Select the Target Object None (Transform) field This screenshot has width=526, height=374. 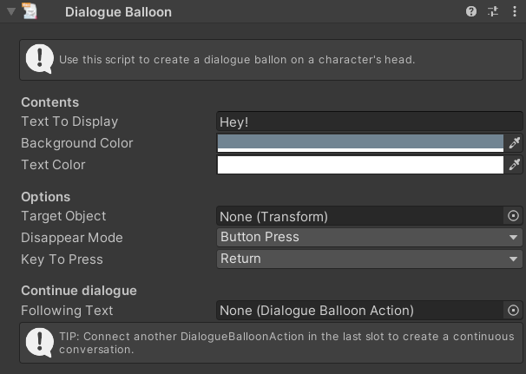click(358, 216)
